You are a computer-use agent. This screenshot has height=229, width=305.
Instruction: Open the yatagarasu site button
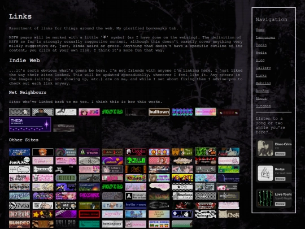(19, 196)
